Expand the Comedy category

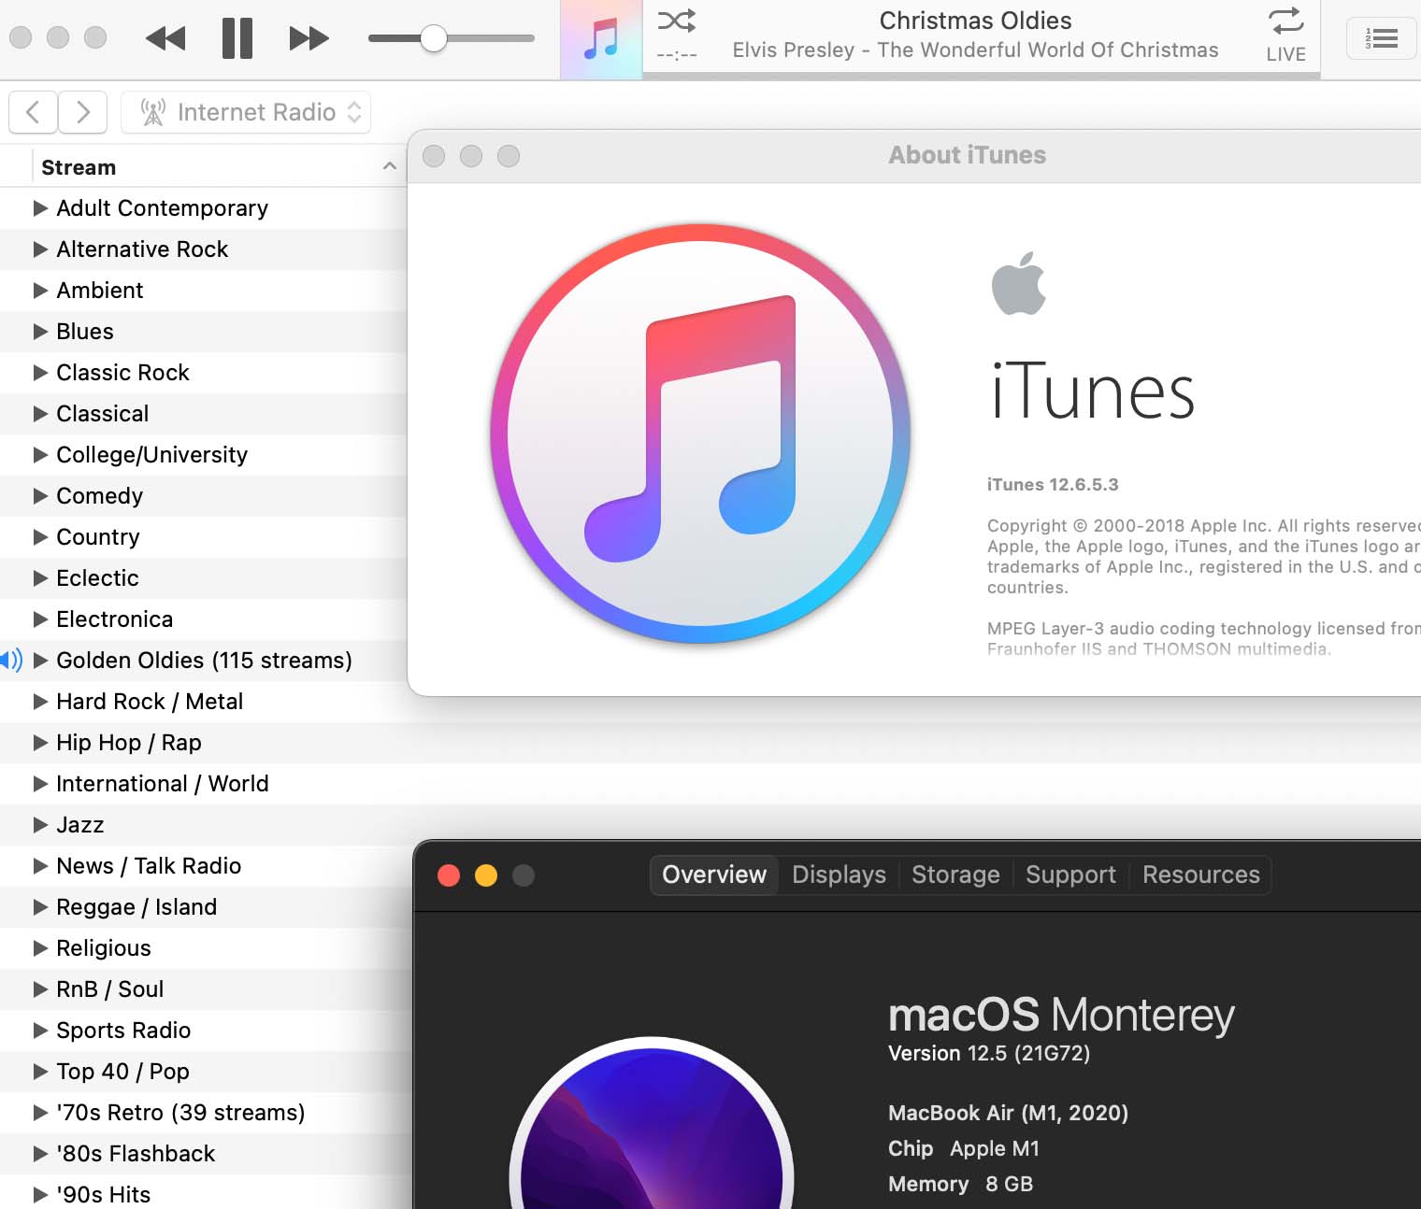pyautogui.click(x=40, y=496)
